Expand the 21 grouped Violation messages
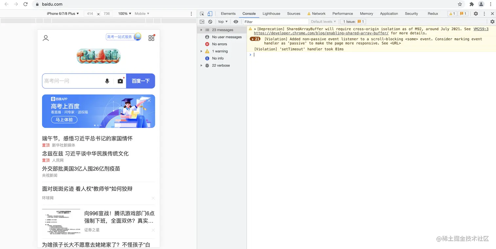 pos(255,39)
